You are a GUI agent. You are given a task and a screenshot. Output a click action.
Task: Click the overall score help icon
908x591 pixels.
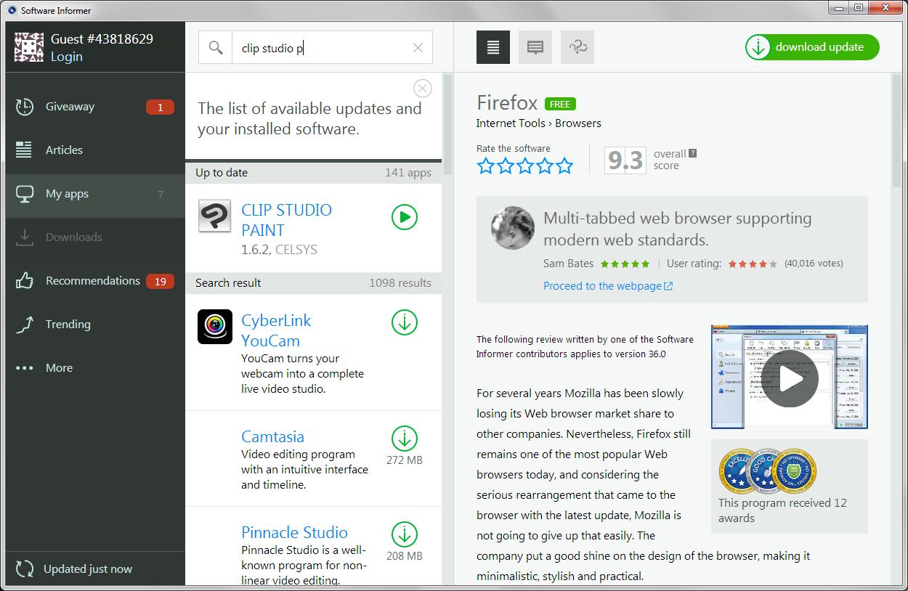[693, 153]
